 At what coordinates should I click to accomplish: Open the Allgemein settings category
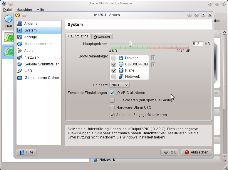pyautogui.click(x=39, y=24)
